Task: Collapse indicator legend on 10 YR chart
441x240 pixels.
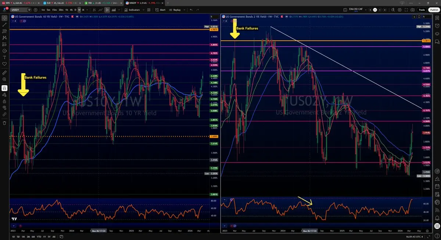Action: point(14,21)
